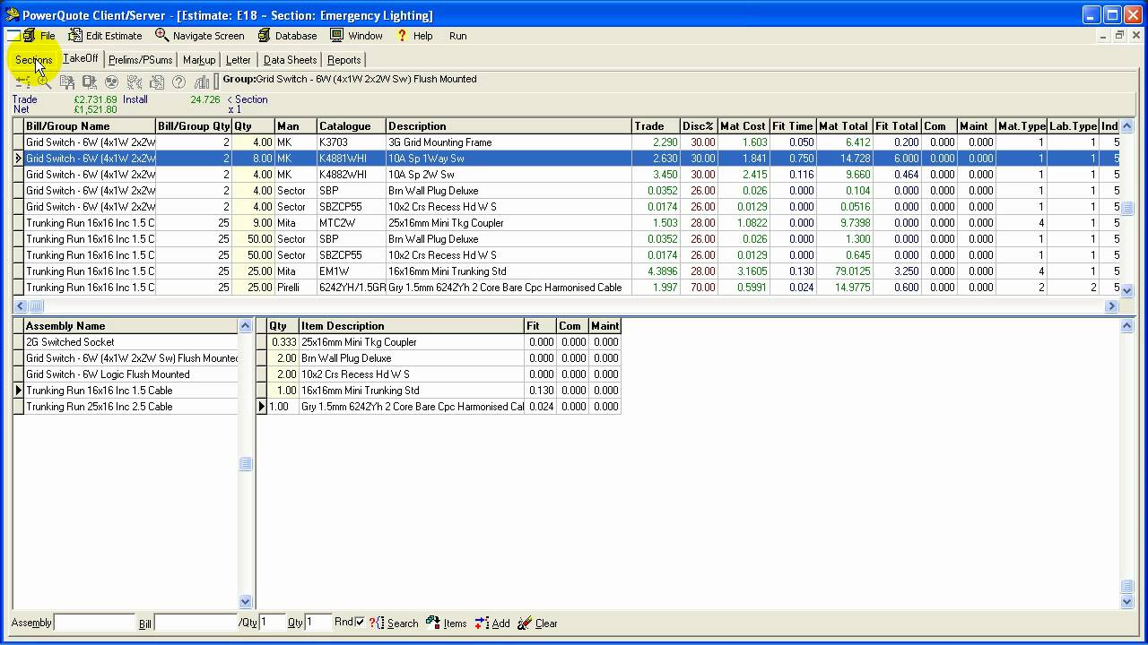Click the Search icon button
Image resolution: width=1148 pixels, height=645 pixels.
tap(394, 623)
